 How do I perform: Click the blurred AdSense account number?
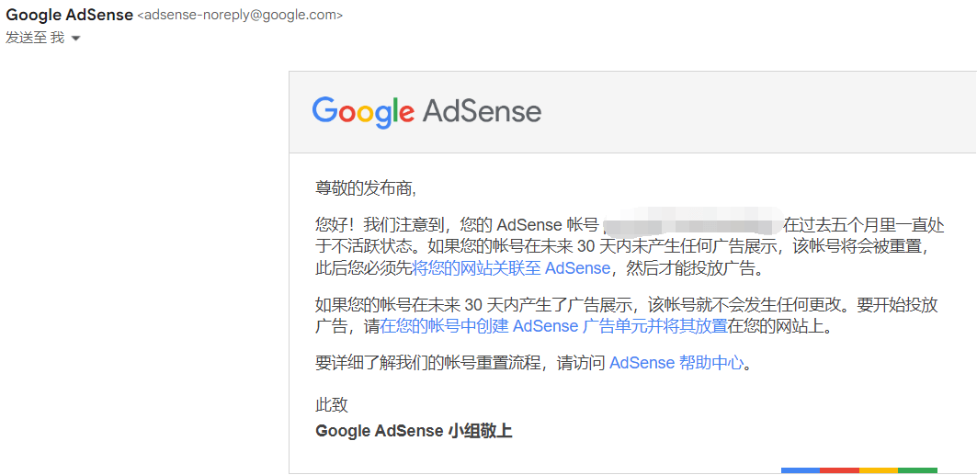click(692, 225)
